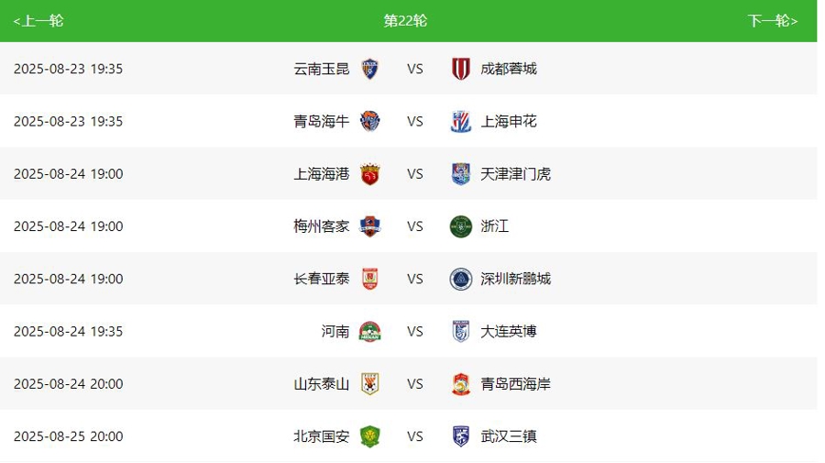Select the 2025-08-25 20:00 match row date
Screen dimensions: 825x463
pyautogui.click(x=68, y=436)
